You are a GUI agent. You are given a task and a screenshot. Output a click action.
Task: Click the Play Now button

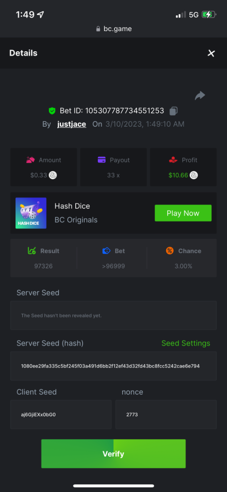[x=183, y=213]
